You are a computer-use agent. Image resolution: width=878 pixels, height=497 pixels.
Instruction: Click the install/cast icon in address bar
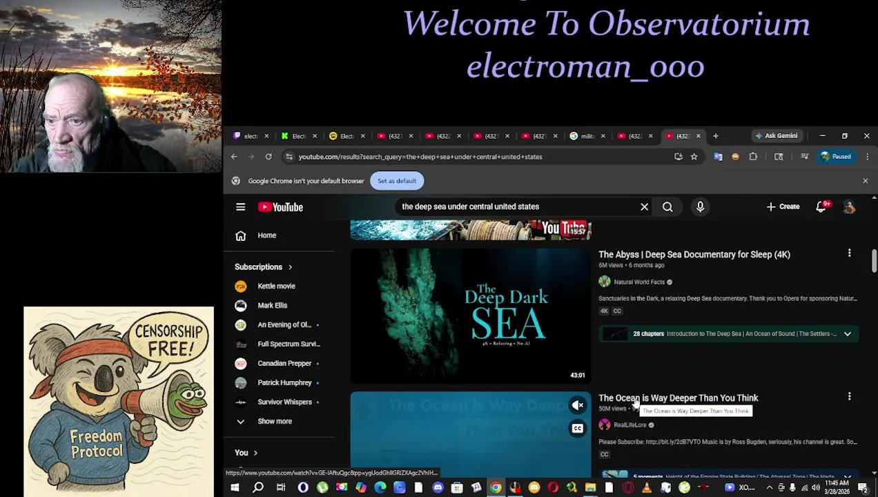679,157
